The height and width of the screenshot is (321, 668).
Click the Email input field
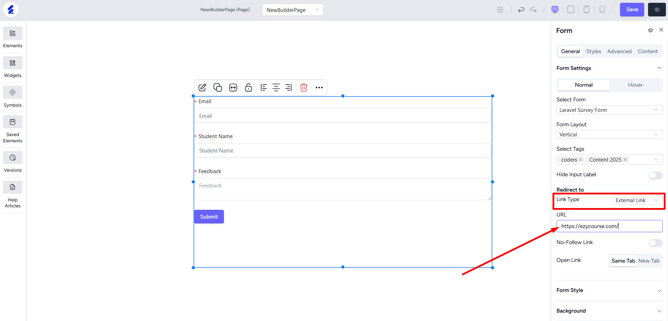coord(343,116)
